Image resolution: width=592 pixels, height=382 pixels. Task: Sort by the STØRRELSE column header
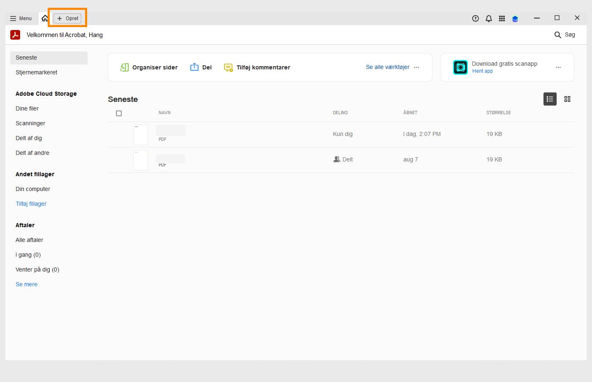[x=499, y=113]
